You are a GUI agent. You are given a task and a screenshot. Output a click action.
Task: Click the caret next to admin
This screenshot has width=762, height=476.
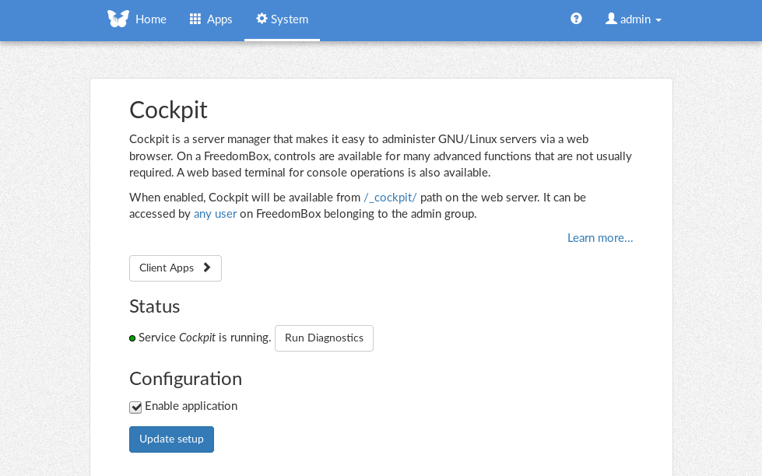pyautogui.click(x=658, y=20)
